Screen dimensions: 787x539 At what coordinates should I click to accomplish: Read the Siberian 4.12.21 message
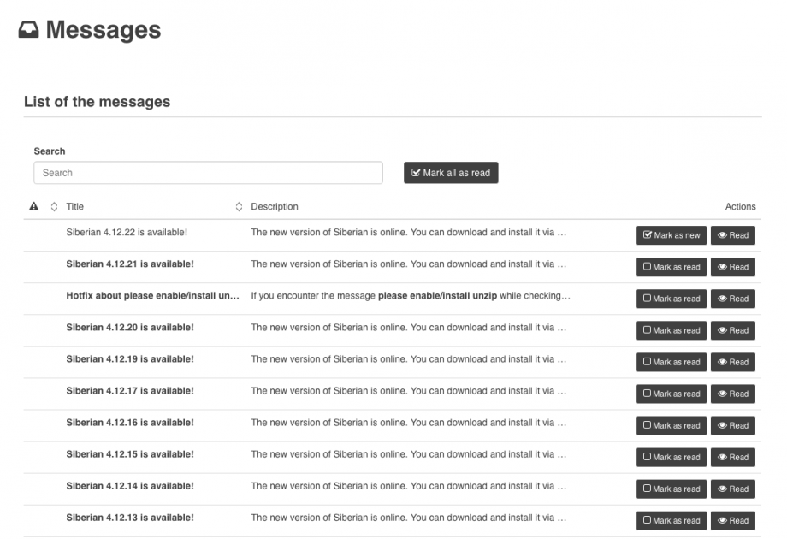[733, 267]
